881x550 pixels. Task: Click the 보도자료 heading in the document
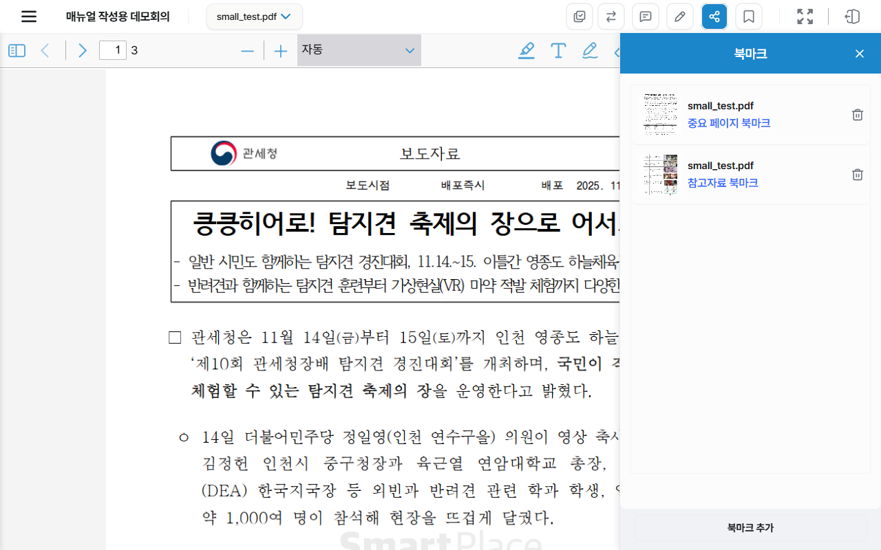[430, 153]
